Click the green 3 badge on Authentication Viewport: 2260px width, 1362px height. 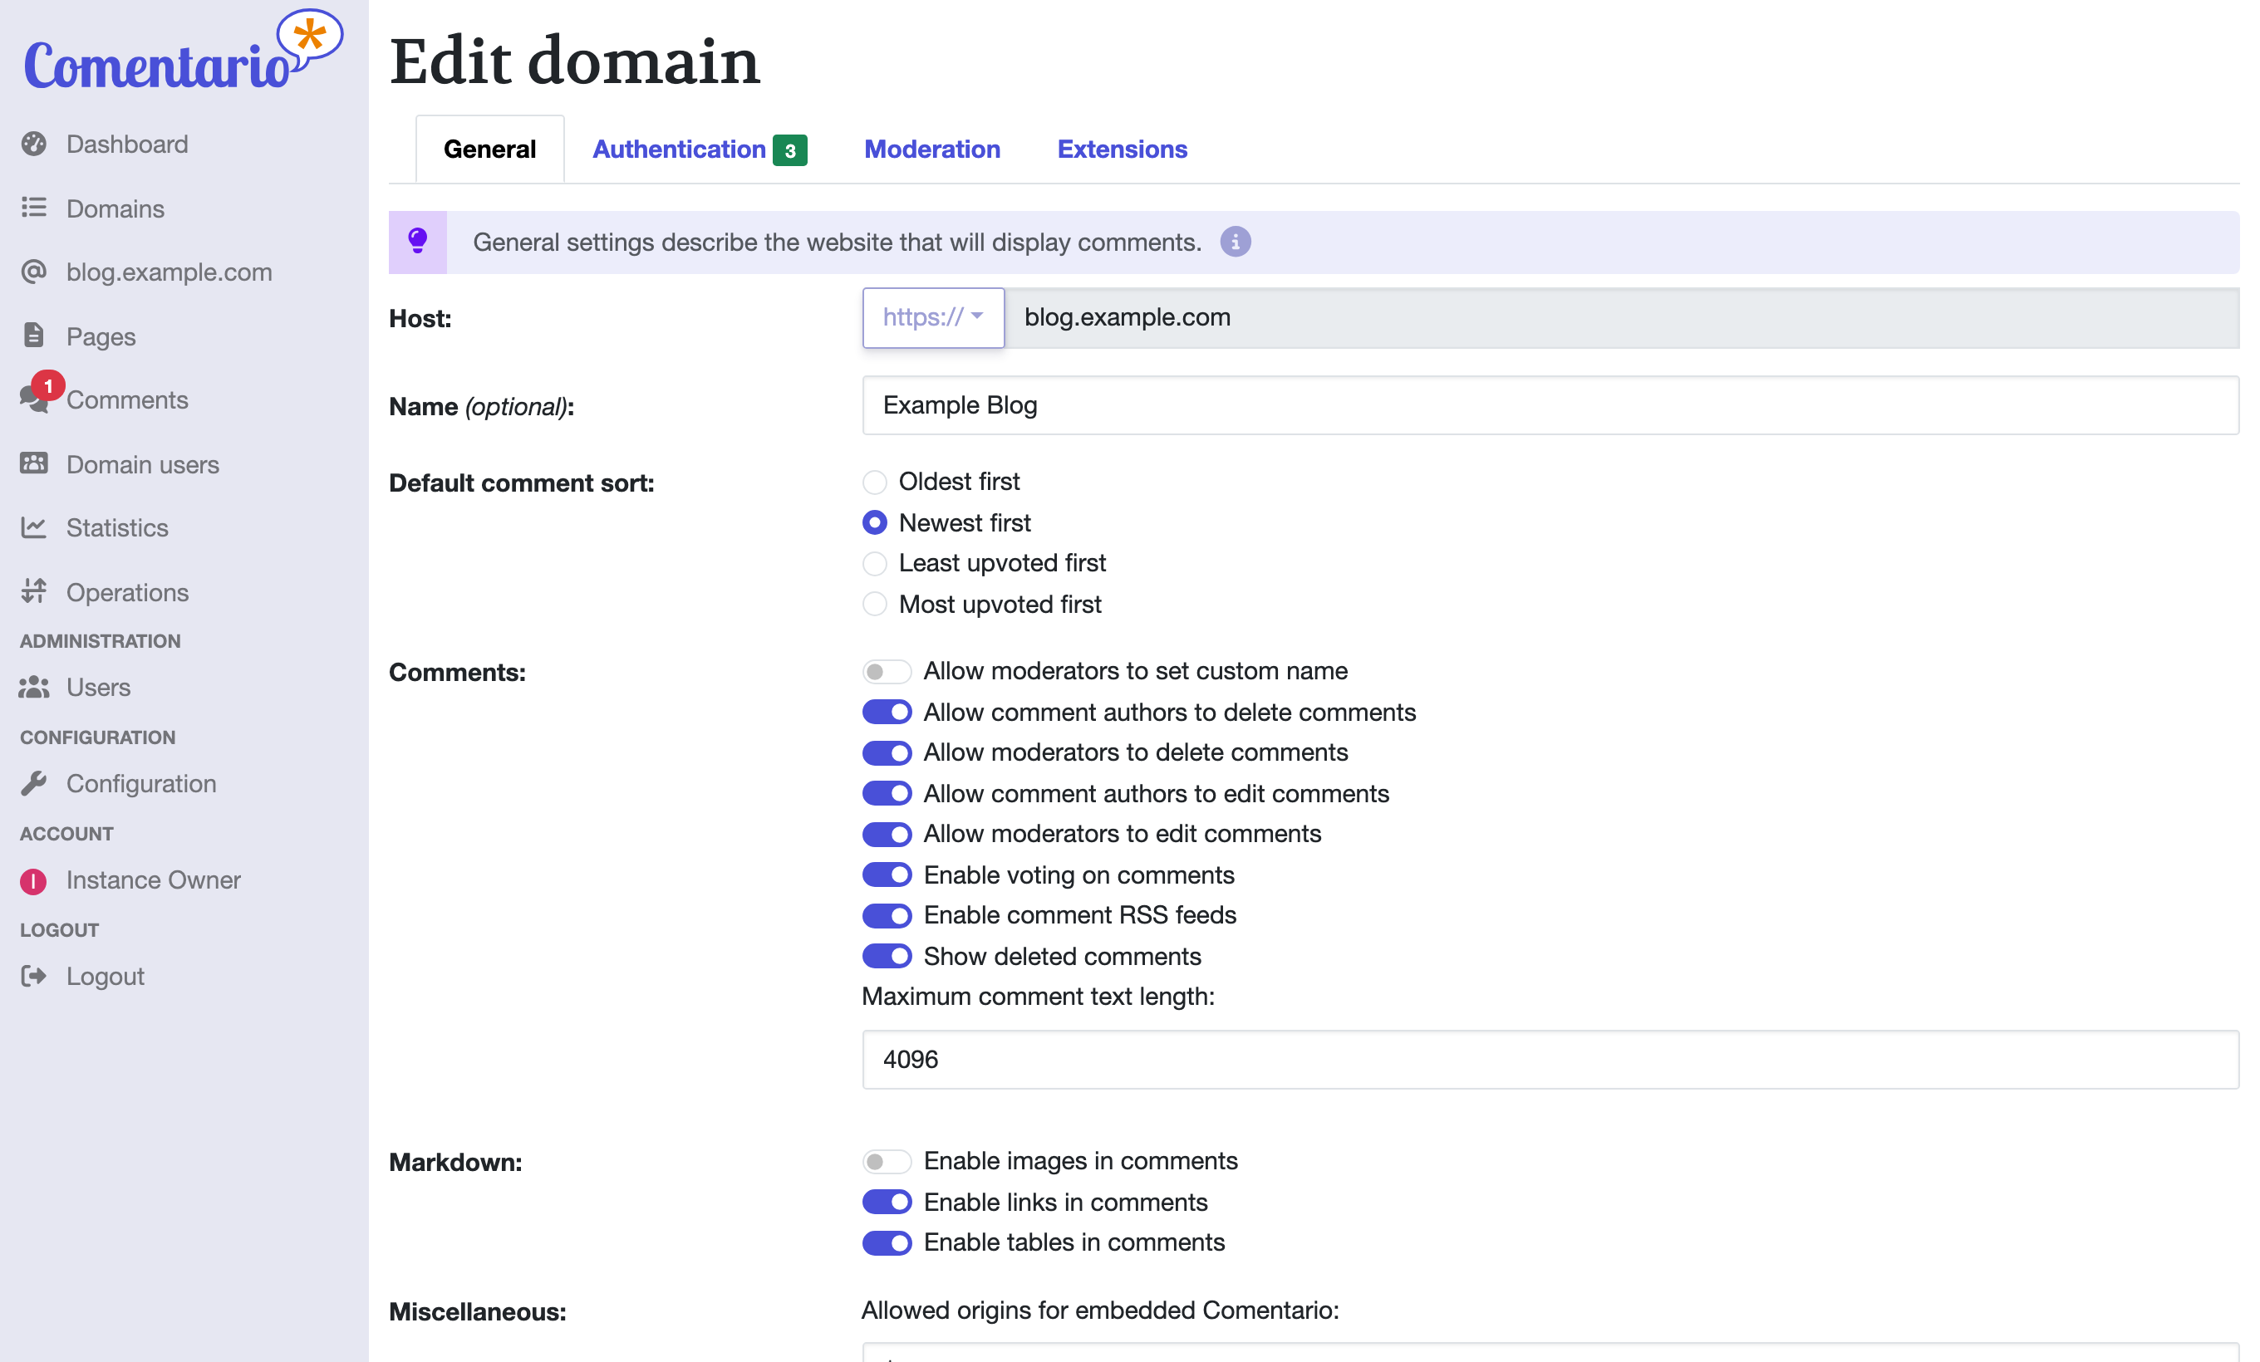[789, 150]
